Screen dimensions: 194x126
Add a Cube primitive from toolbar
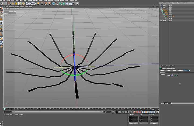[53, 4]
